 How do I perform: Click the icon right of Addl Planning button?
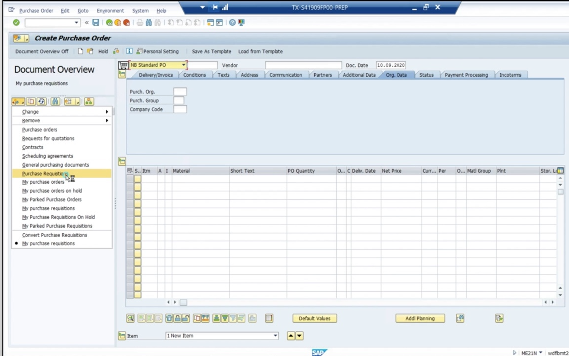pos(460,318)
